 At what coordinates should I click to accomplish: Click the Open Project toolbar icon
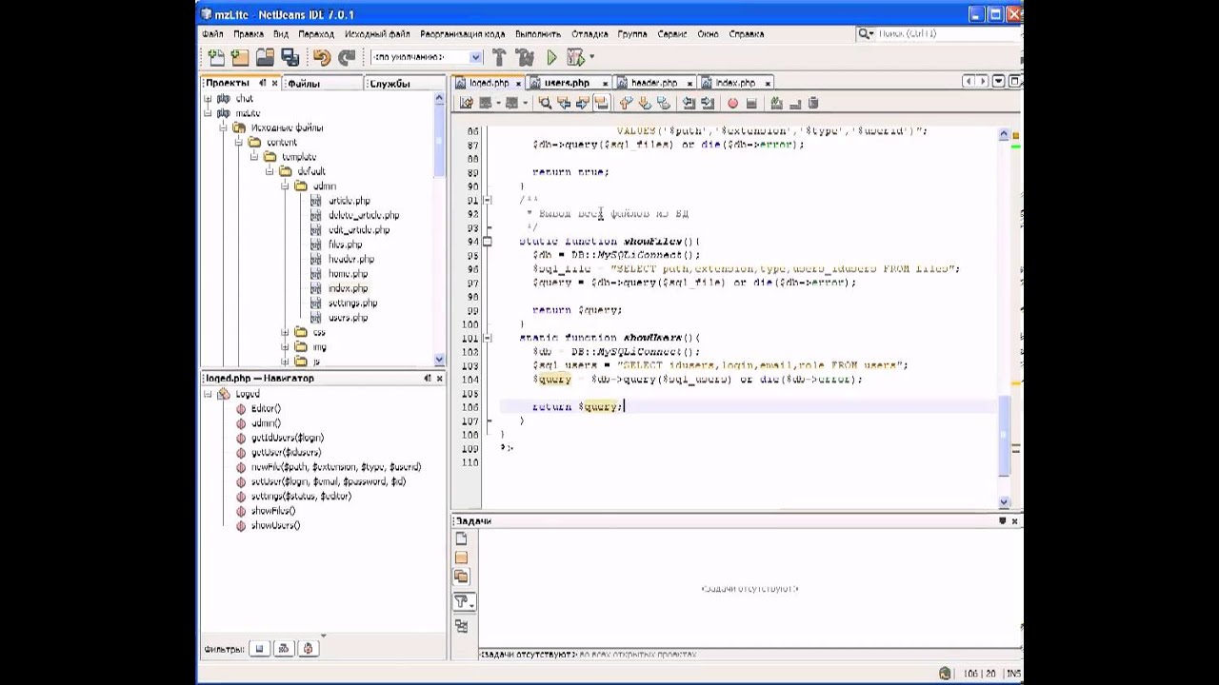[x=265, y=58]
